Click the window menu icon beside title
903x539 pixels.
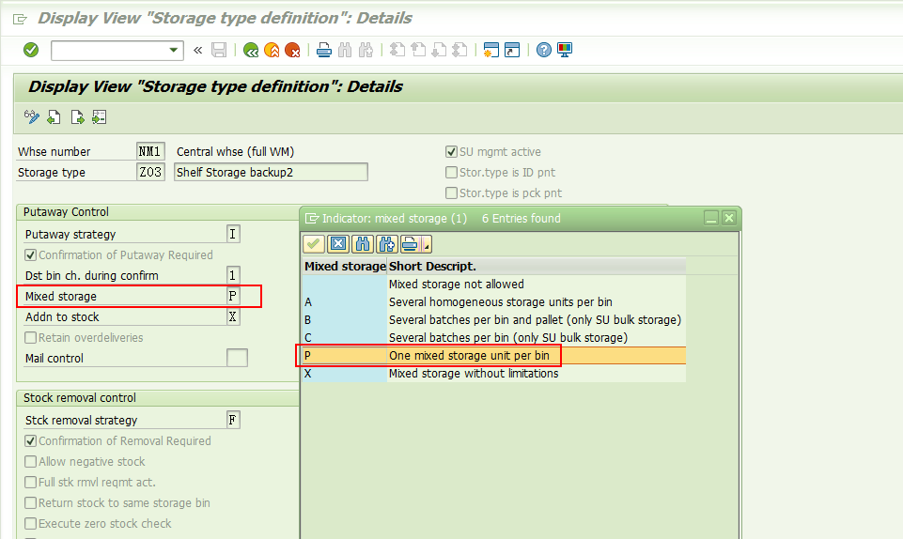tap(20, 19)
